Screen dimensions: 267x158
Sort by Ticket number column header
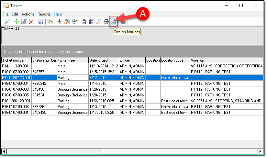(x=16, y=60)
